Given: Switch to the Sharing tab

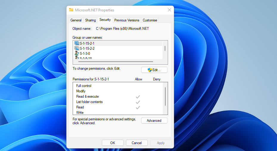Looking at the screenshot, I should pos(91,20).
